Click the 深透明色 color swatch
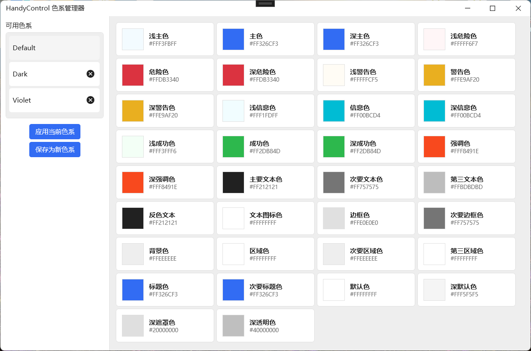 click(233, 325)
